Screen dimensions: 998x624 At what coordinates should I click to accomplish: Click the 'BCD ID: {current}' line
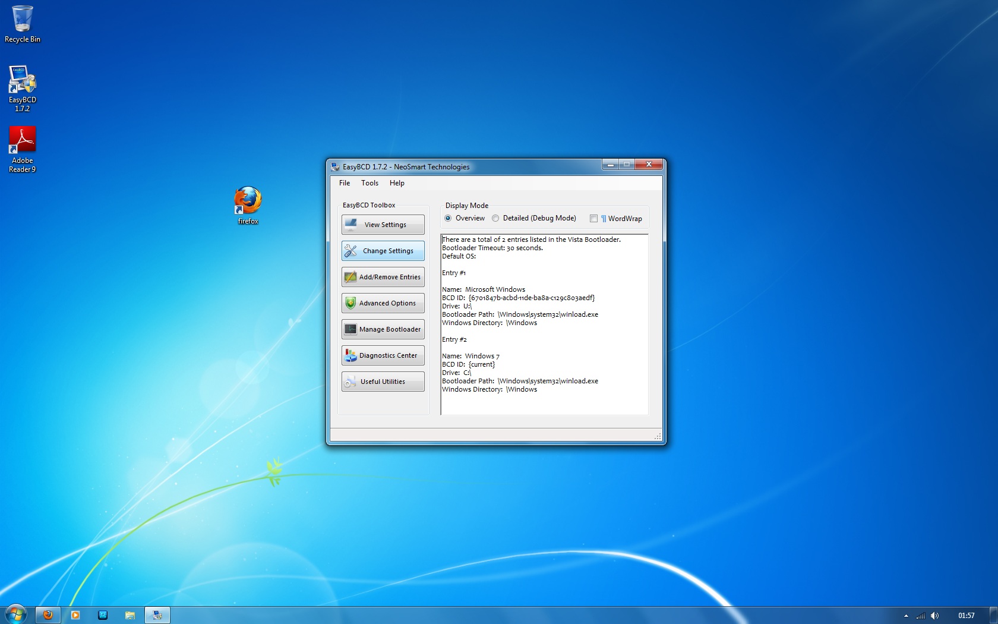(x=469, y=364)
